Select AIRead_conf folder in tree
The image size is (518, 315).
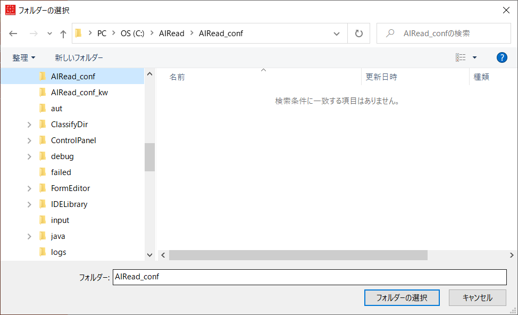coord(73,76)
